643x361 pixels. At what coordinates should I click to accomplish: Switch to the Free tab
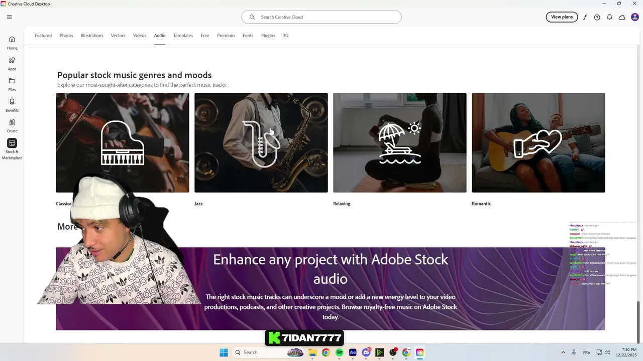pyautogui.click(x=205, y=36)
